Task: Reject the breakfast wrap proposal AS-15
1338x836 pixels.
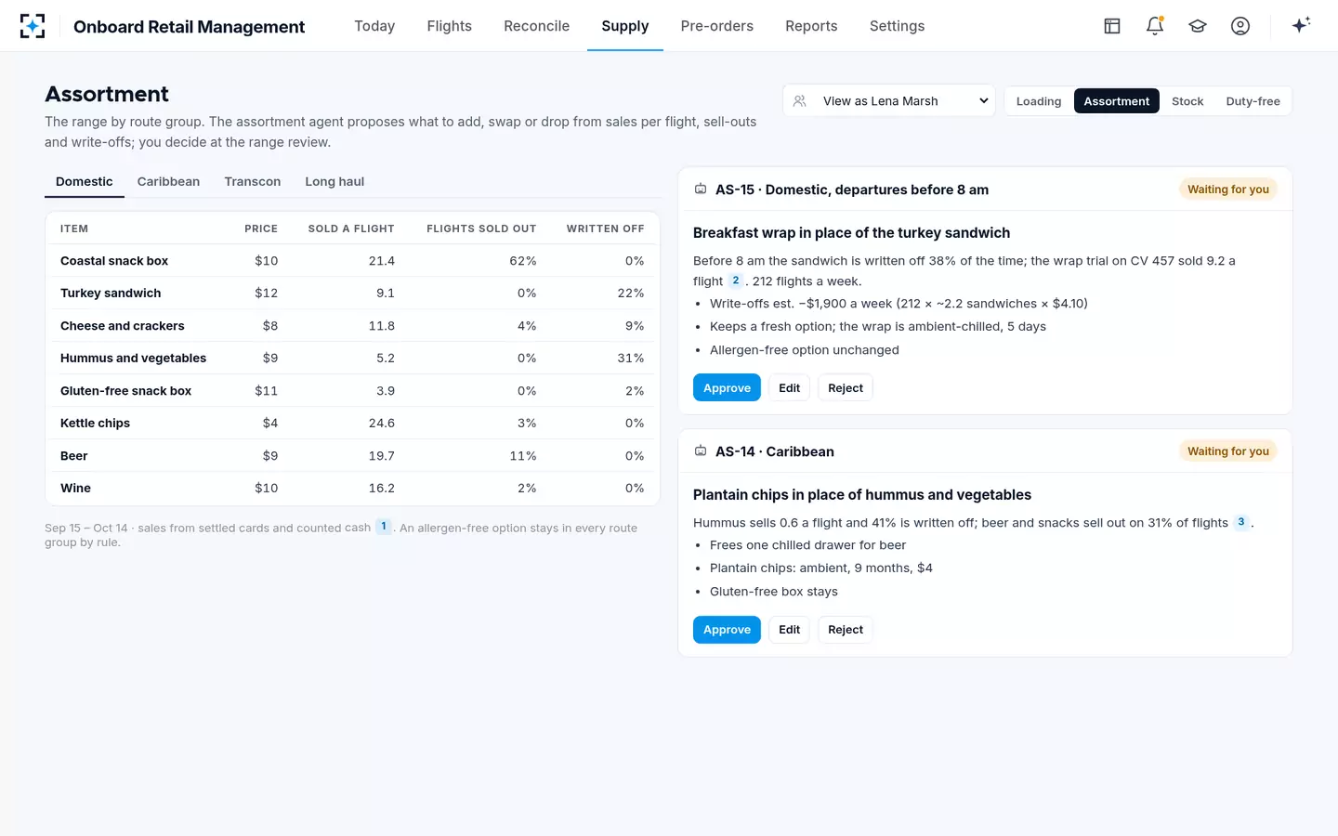Action: tap(846, 388)
